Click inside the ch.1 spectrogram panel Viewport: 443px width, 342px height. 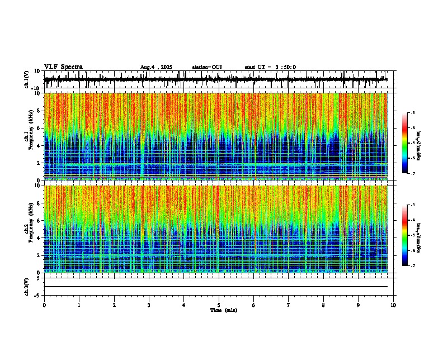(x=216, y=136)
